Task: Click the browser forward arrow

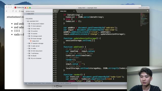Action: tap(10, 11)
